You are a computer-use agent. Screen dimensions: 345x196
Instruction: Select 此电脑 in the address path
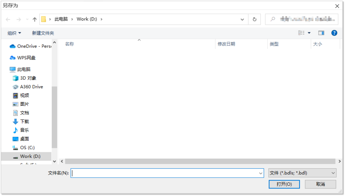coord(61,19)
